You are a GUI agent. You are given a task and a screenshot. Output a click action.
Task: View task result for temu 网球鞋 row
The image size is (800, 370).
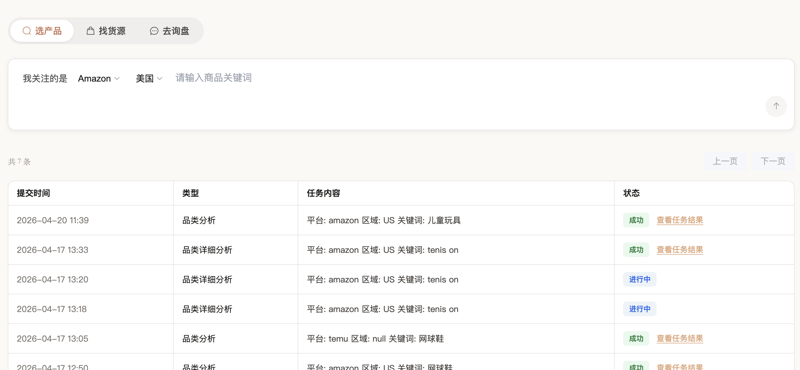[680, 338]
